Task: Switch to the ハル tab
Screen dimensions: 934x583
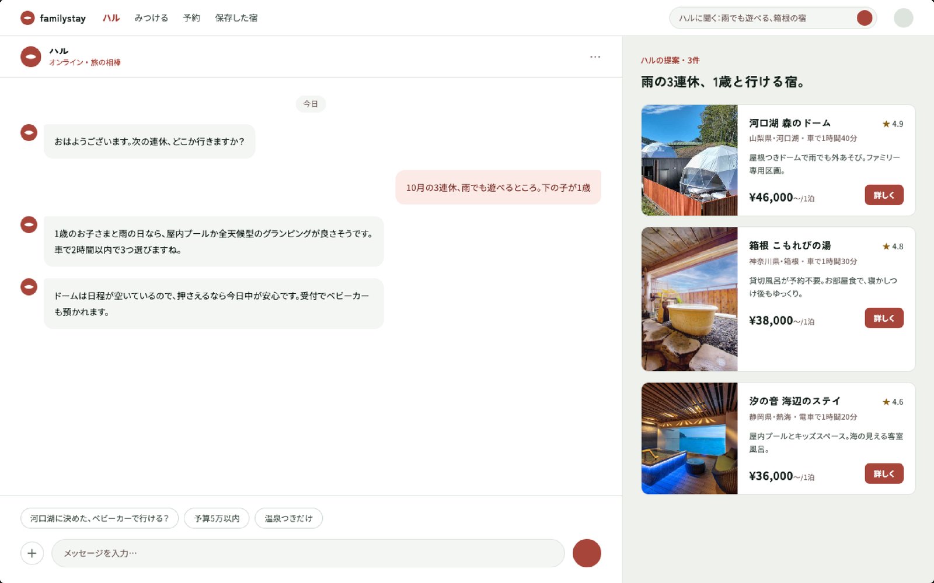Action: click(x=111, y=18)
